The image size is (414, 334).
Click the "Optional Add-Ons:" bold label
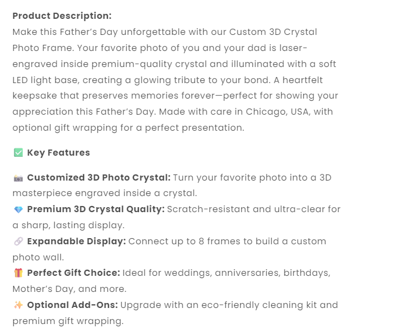72,305
